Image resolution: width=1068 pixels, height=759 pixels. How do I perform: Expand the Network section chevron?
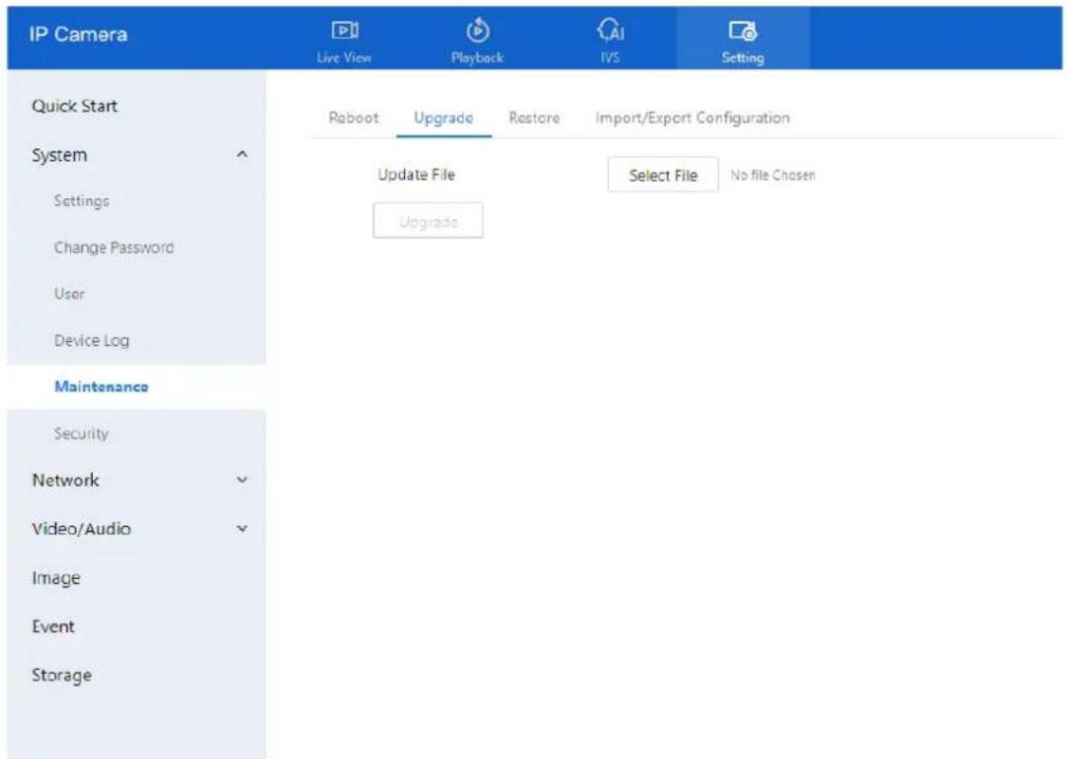pos(242,479)
